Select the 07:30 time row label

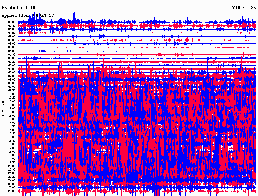[12, 76]
